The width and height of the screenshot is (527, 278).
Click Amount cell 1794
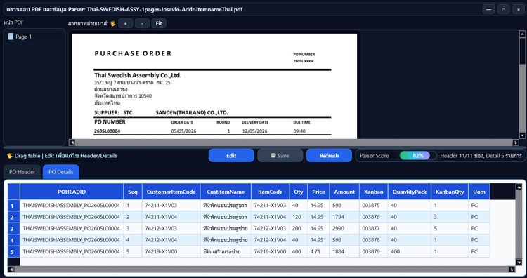(x=344, y=217)
